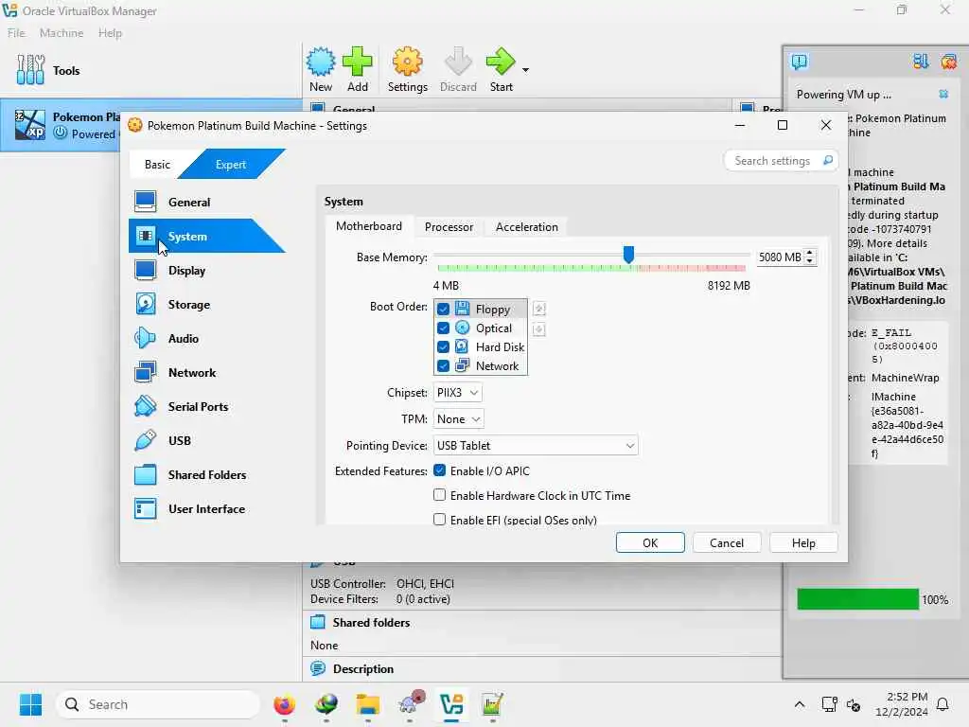Screen dimensions: 969x727
Task: Click the Windows taskbar Search box
Action: click(158, 704)
